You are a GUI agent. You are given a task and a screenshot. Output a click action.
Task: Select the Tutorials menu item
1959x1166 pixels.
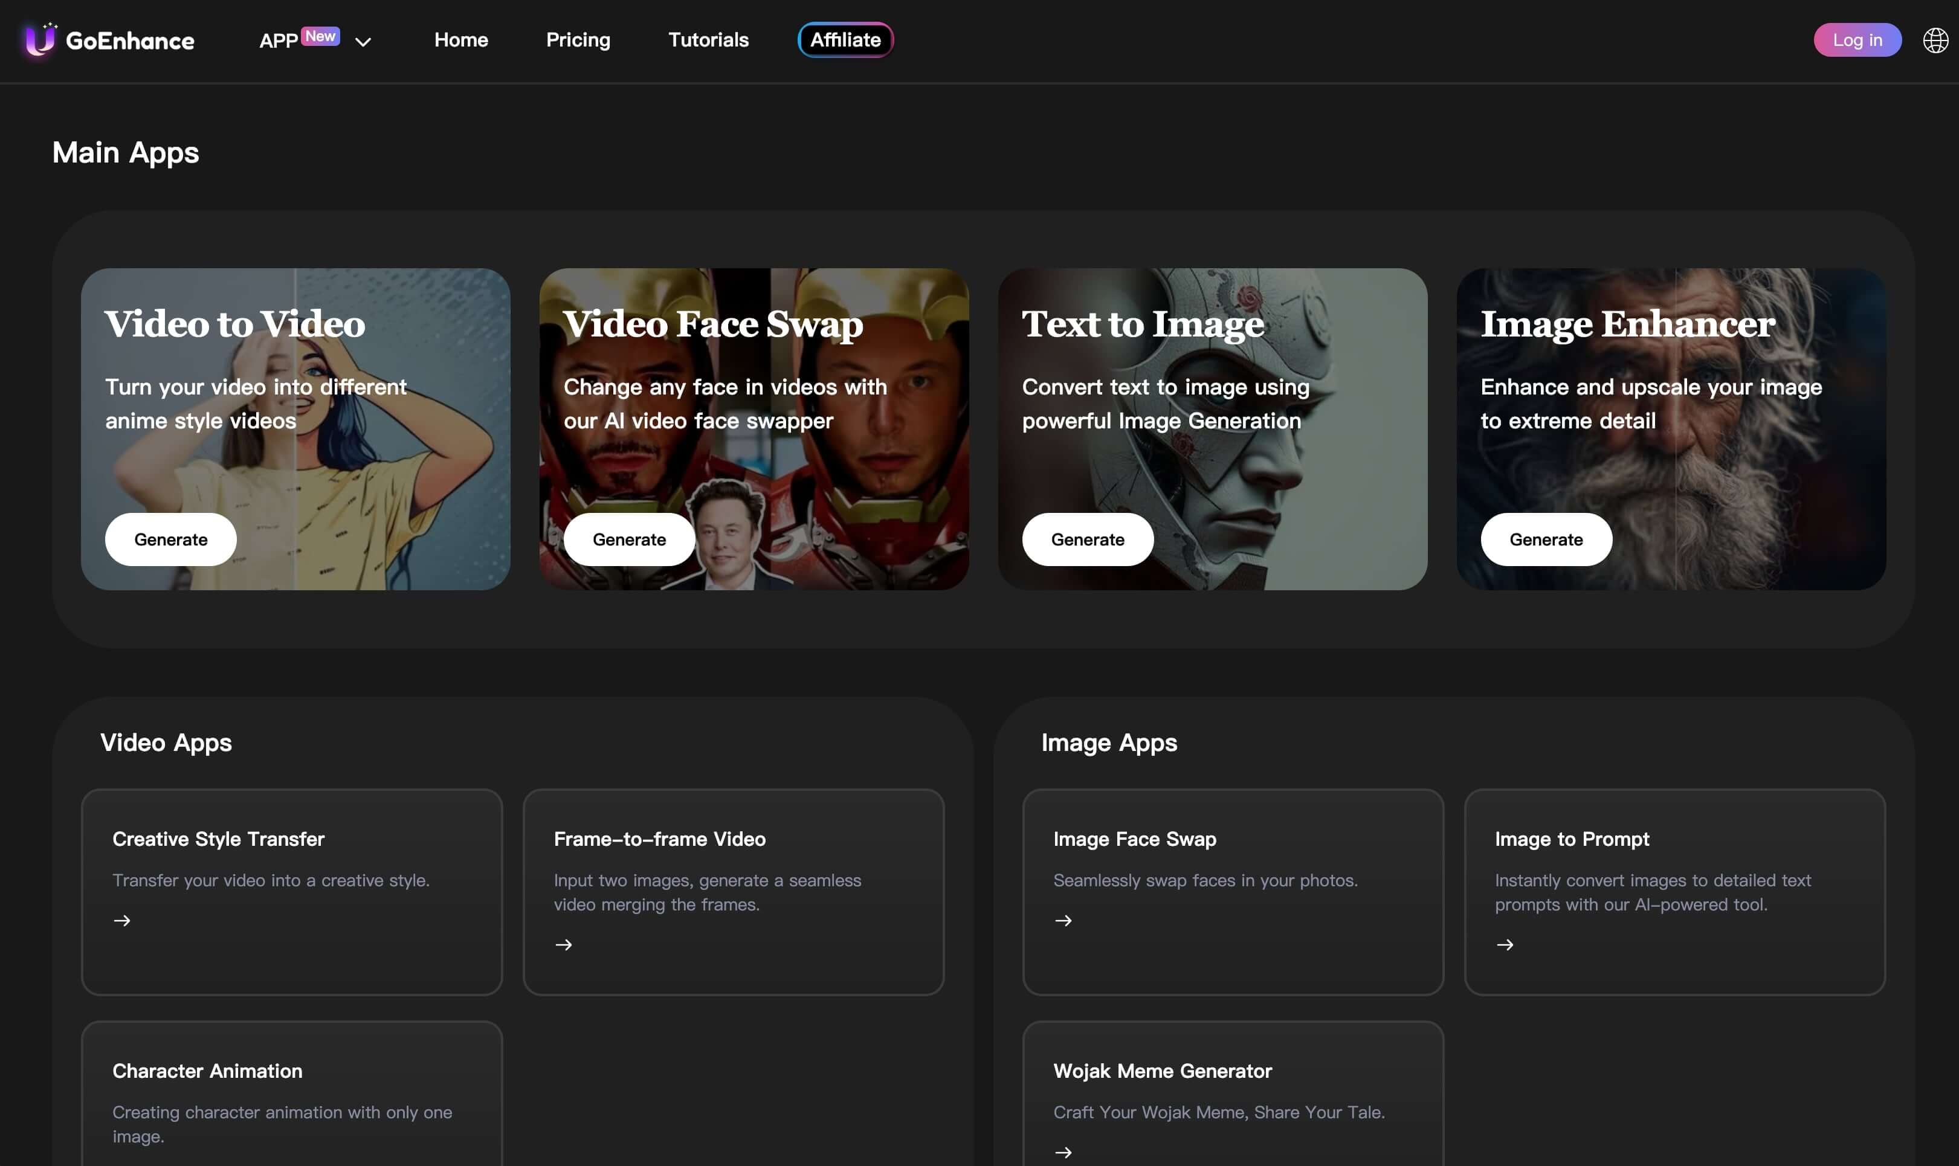tap(708, 39)
